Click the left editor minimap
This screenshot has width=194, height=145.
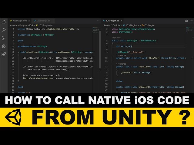pos(95,30)
